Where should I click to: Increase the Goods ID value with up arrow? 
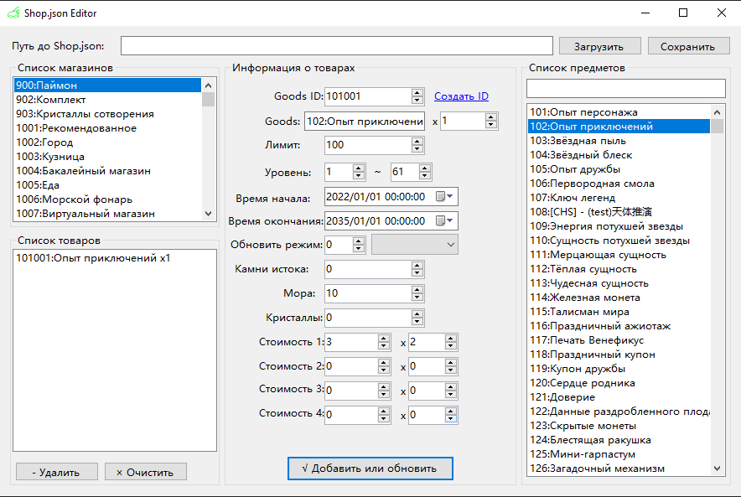(417, 92)
